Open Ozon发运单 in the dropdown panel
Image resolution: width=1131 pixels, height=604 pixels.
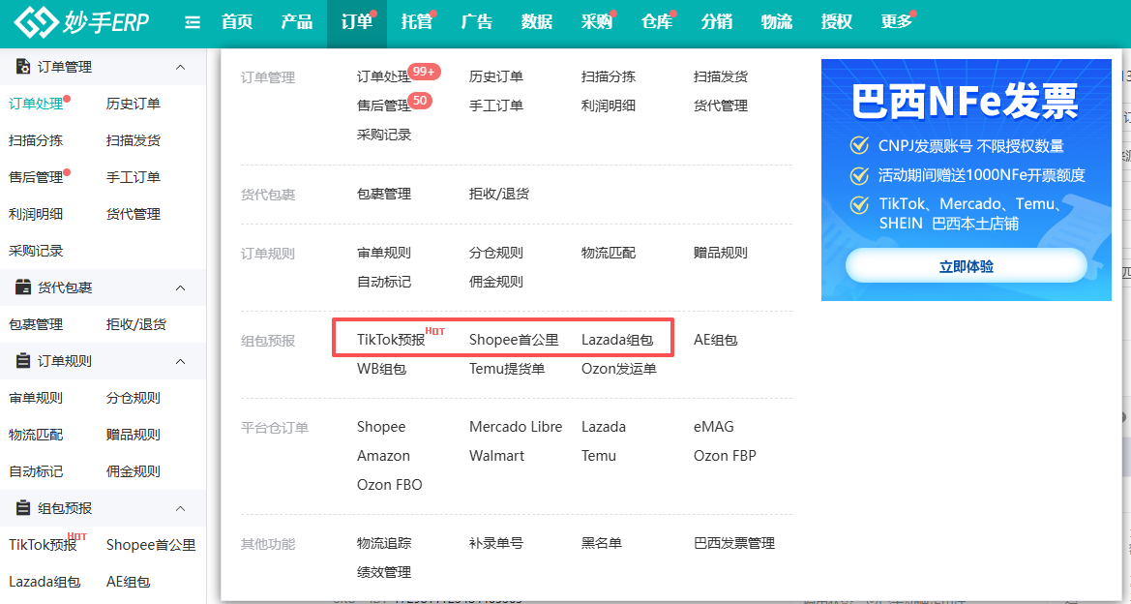[x=619, y=369]
